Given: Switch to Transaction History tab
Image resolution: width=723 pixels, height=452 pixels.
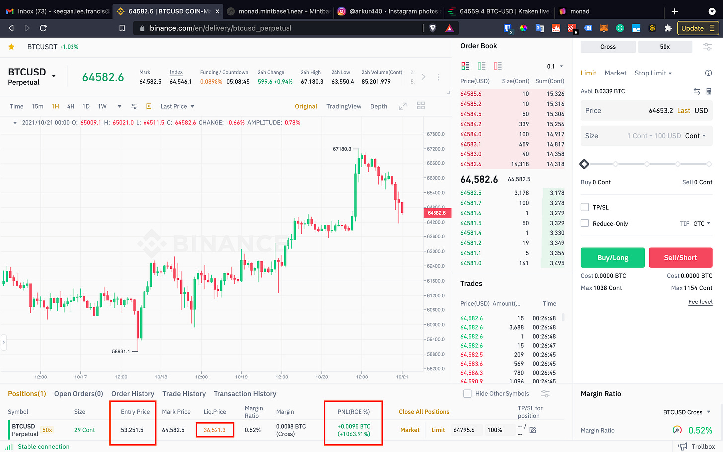Looking at the screenshot, I should pyautogui.click(x=245, y=394).
